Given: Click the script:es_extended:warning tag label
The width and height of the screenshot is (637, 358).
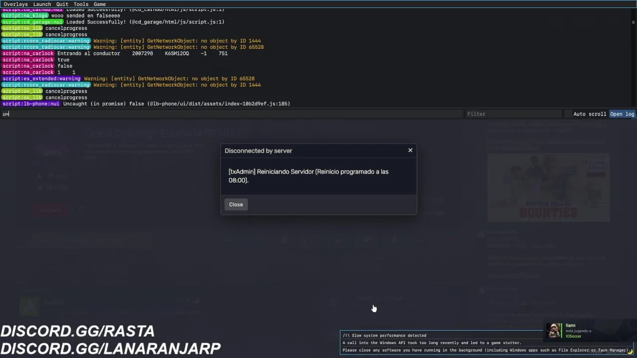Looking at the screenshot, I should [41, 79].
